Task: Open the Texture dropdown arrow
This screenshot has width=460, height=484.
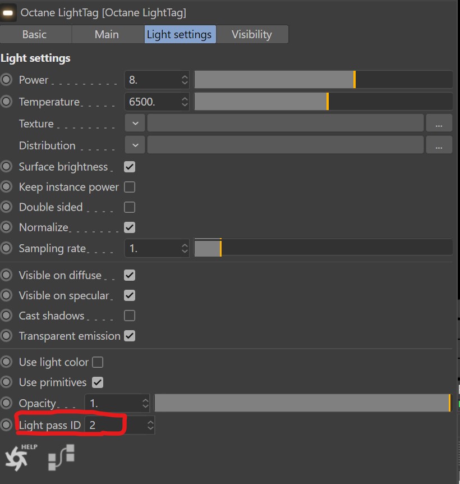Action: point(135,123)
